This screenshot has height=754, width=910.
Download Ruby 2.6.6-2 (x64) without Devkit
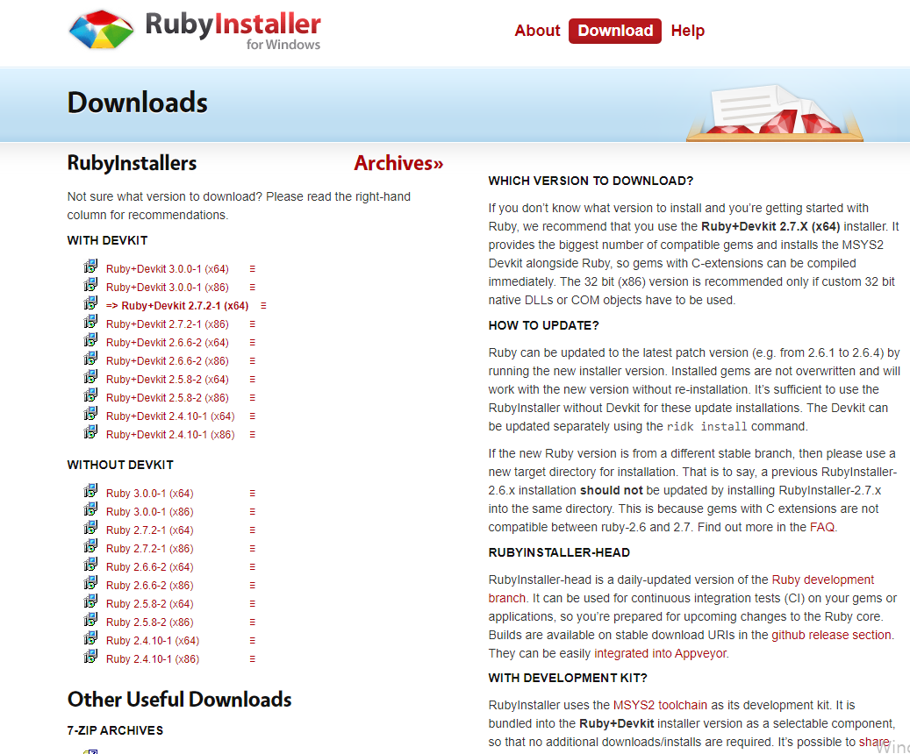click(150, 567)
